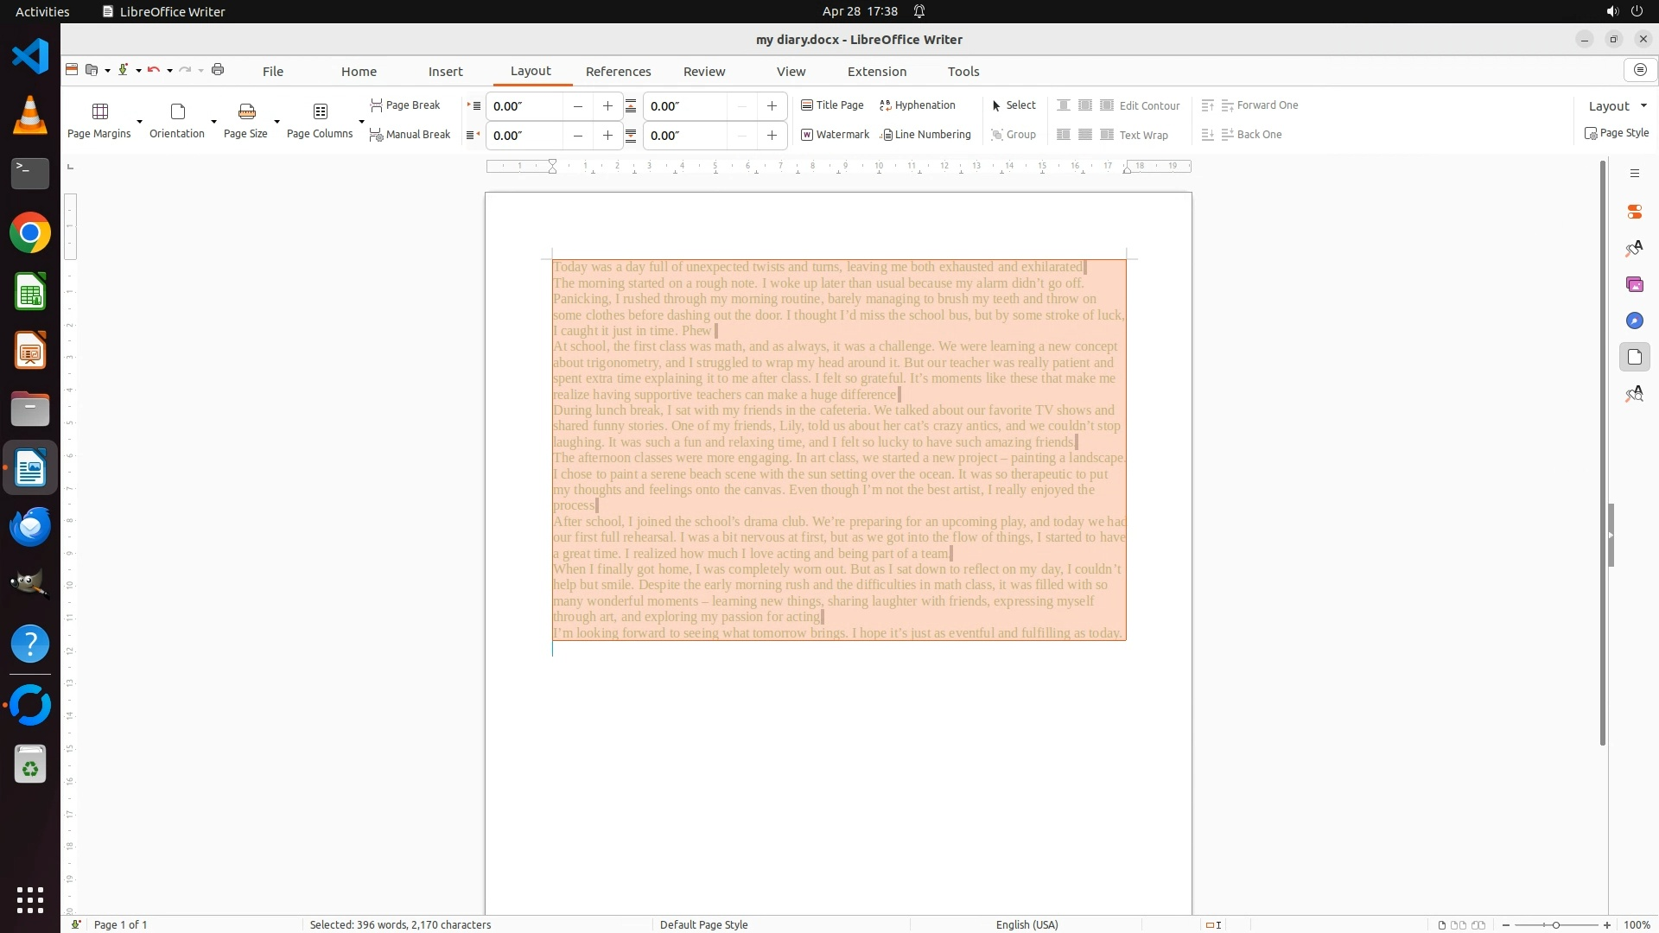The height and width of the screenshot is (933, 1659).
Task: Switch to the References tab
Action: 618,72
